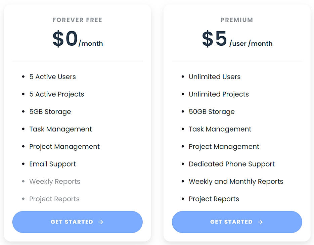Click the bullet beside Dedicated Phone Support
The width and height of the screenshot is (314, 245).
tap(182, 164)
